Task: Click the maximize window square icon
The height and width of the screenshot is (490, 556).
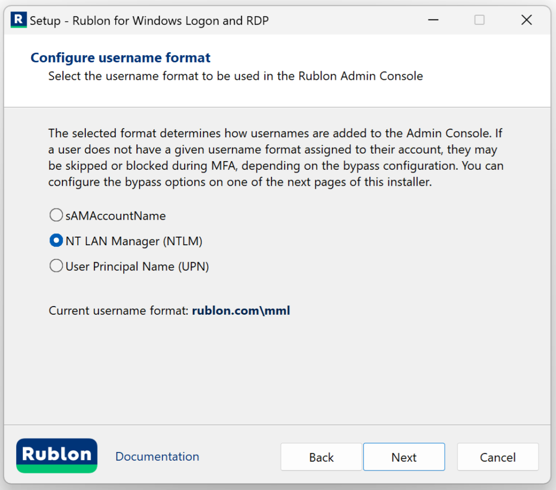Action: [479, 21]
